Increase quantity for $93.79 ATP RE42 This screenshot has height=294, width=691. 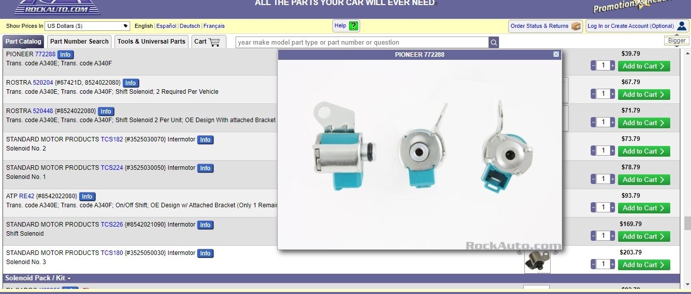612,208
